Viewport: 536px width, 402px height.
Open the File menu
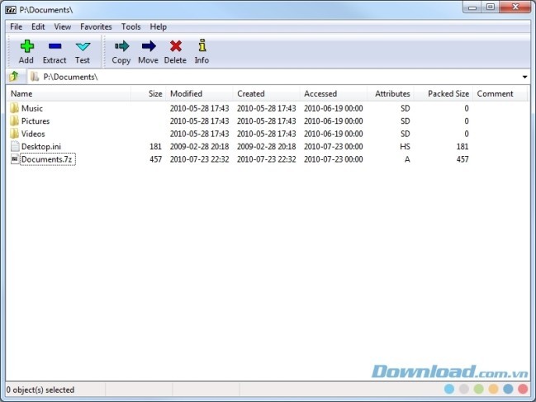[16, 26]
